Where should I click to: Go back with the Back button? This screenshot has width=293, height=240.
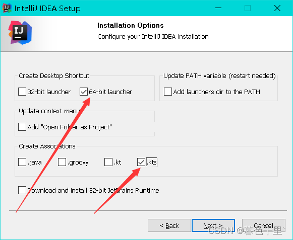click(x=169, y=225)
